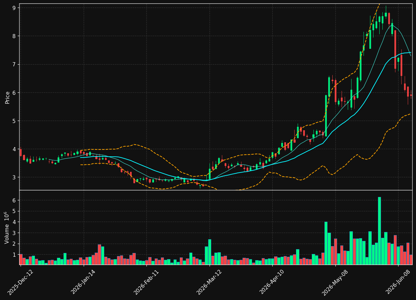Select the first red candlestick at 2025-Dec-12
The width and height of the screenshot is (416, 300).
click(x=21, y=153)
